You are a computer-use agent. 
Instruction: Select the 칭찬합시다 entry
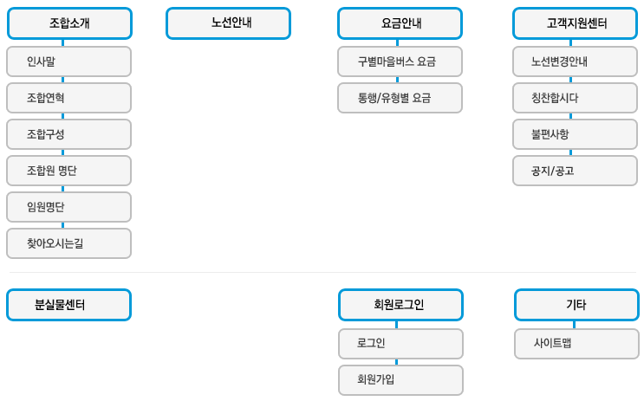tap(575, 98)
